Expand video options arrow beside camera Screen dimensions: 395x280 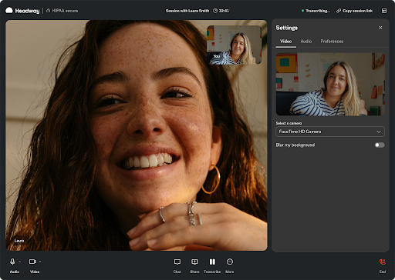click(x=40, y=262)
